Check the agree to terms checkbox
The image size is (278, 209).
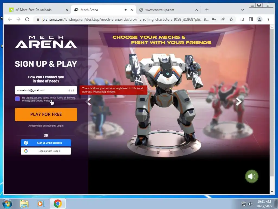click(17, 99)
